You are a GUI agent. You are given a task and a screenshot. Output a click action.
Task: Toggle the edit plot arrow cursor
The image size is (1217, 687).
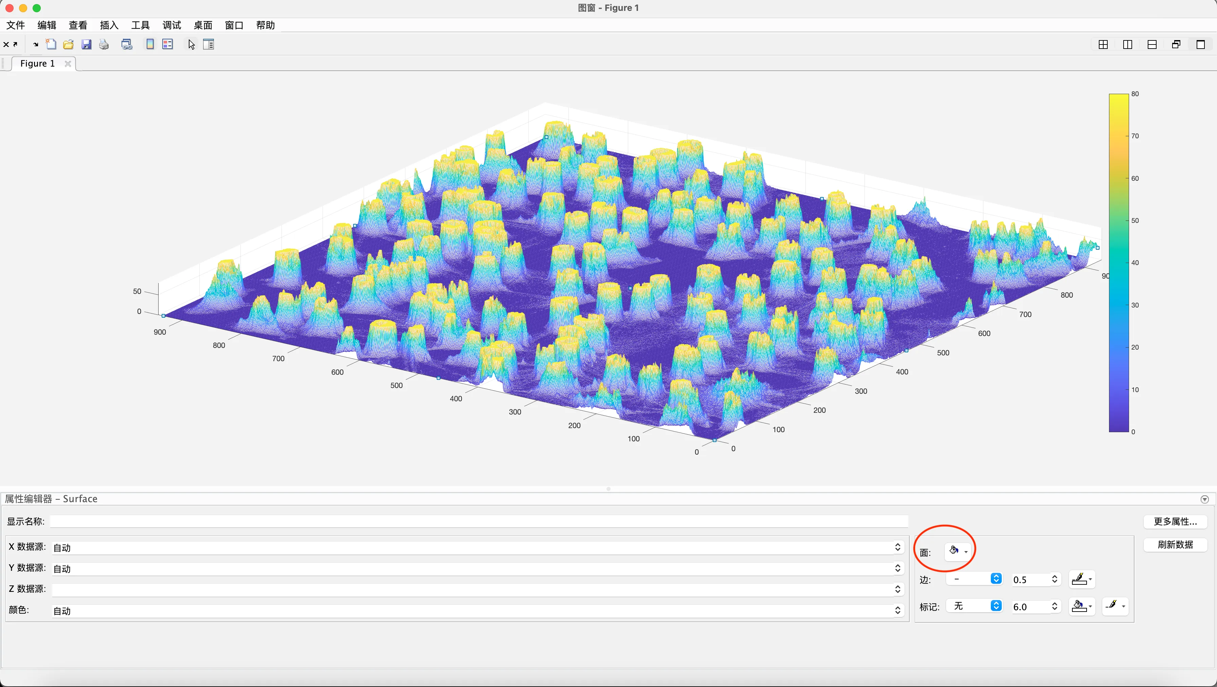[191, 45]
